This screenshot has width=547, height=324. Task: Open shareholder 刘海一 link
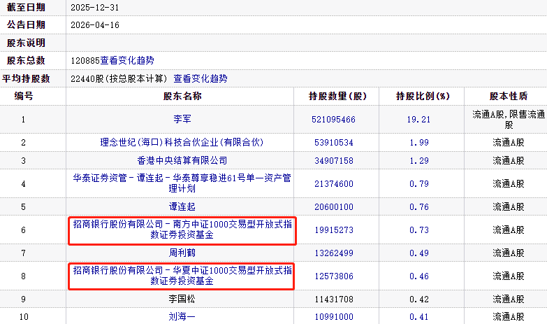coord(182,316)
